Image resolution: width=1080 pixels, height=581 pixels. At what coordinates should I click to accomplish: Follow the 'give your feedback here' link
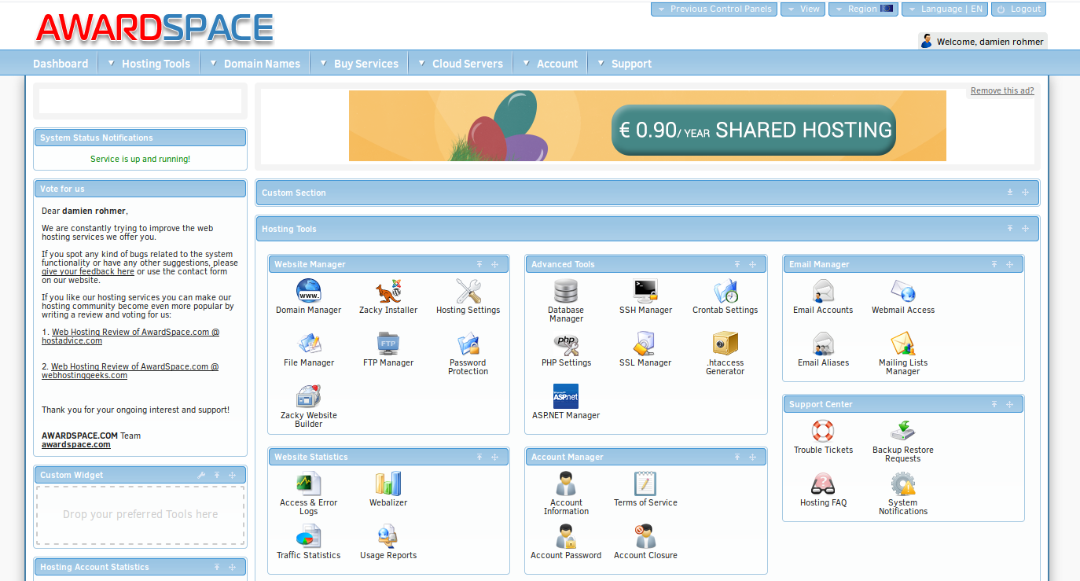tap(88, 271)
